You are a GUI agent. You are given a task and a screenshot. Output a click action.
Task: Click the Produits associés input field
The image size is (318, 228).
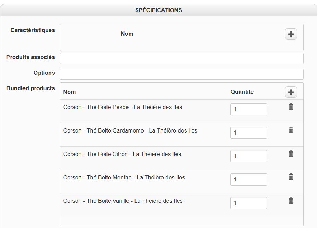pos(181,58)
